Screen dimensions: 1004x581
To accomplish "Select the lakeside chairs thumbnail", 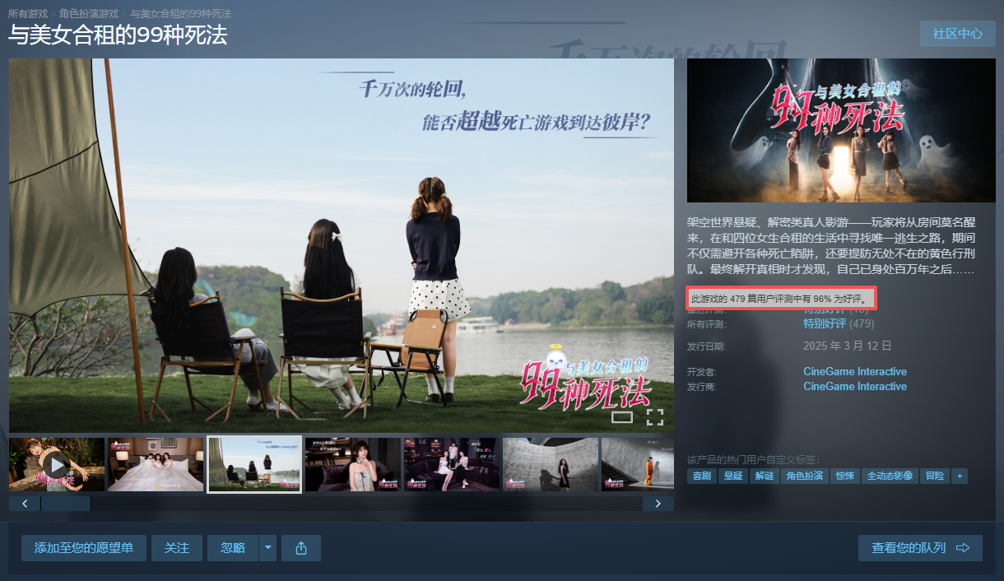I will [x=254, y=465].
